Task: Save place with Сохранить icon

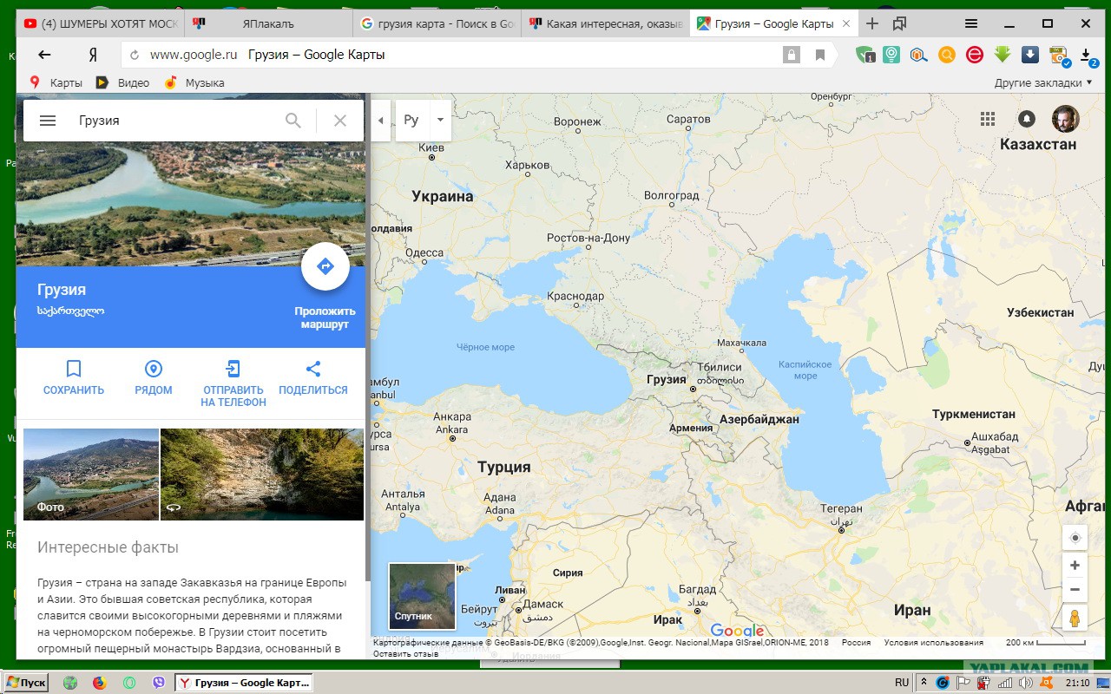Action: tap(74, 370)
